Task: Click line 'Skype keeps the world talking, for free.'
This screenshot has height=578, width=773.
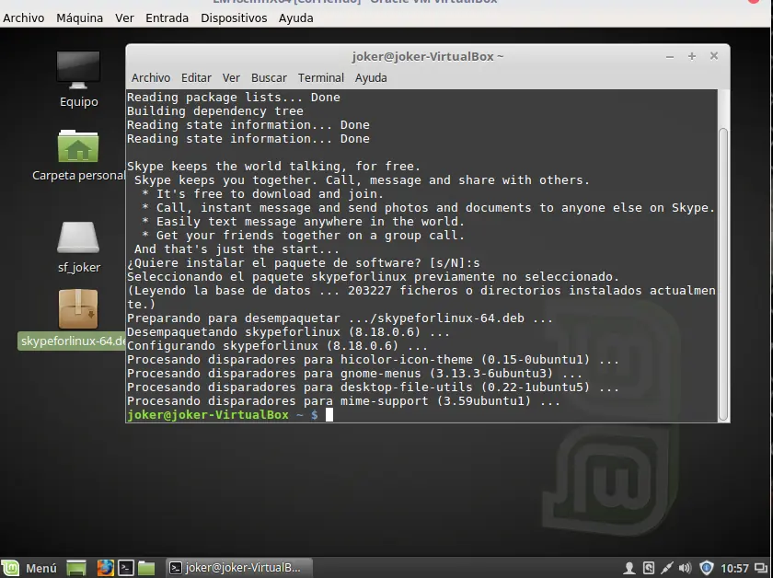Action: point(273,167)
